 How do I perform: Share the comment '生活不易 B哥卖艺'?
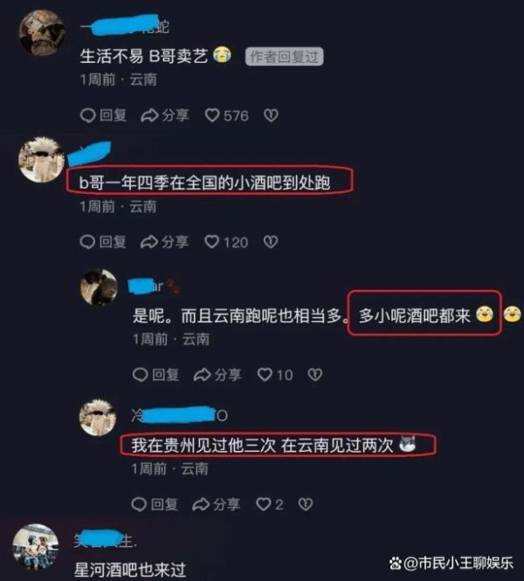[x=165, y=115]
